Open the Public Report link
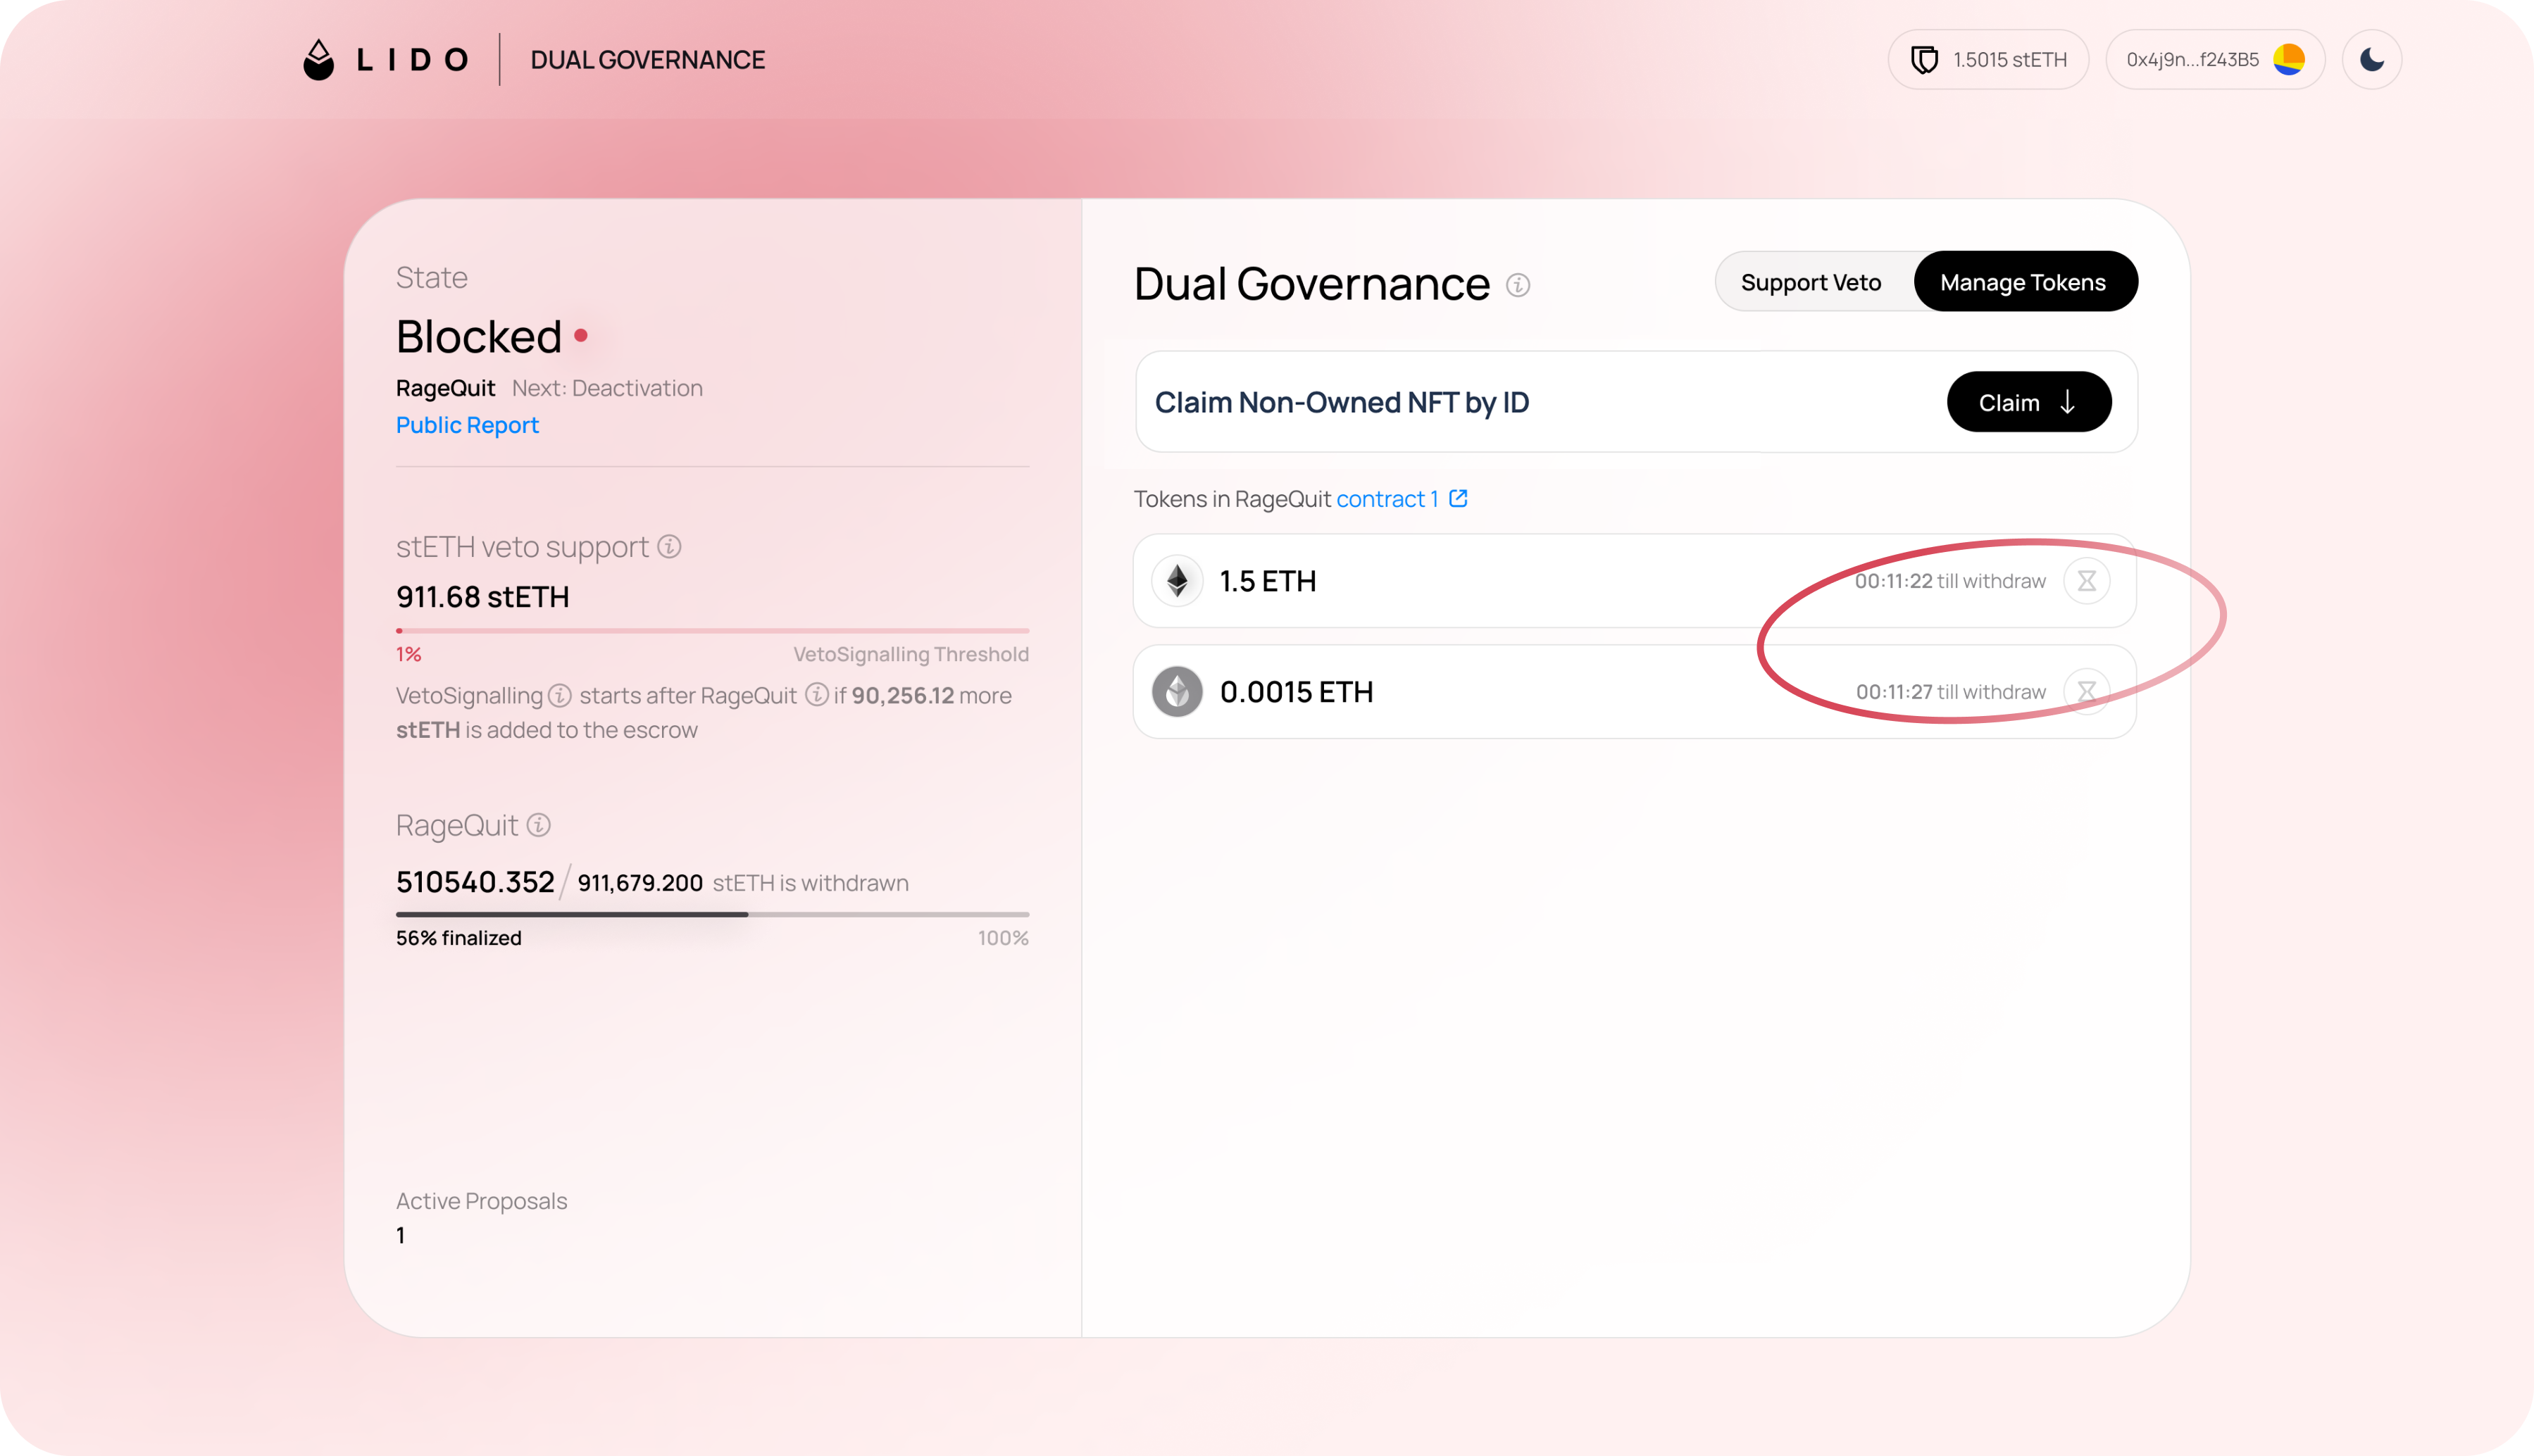 [467, 425]
